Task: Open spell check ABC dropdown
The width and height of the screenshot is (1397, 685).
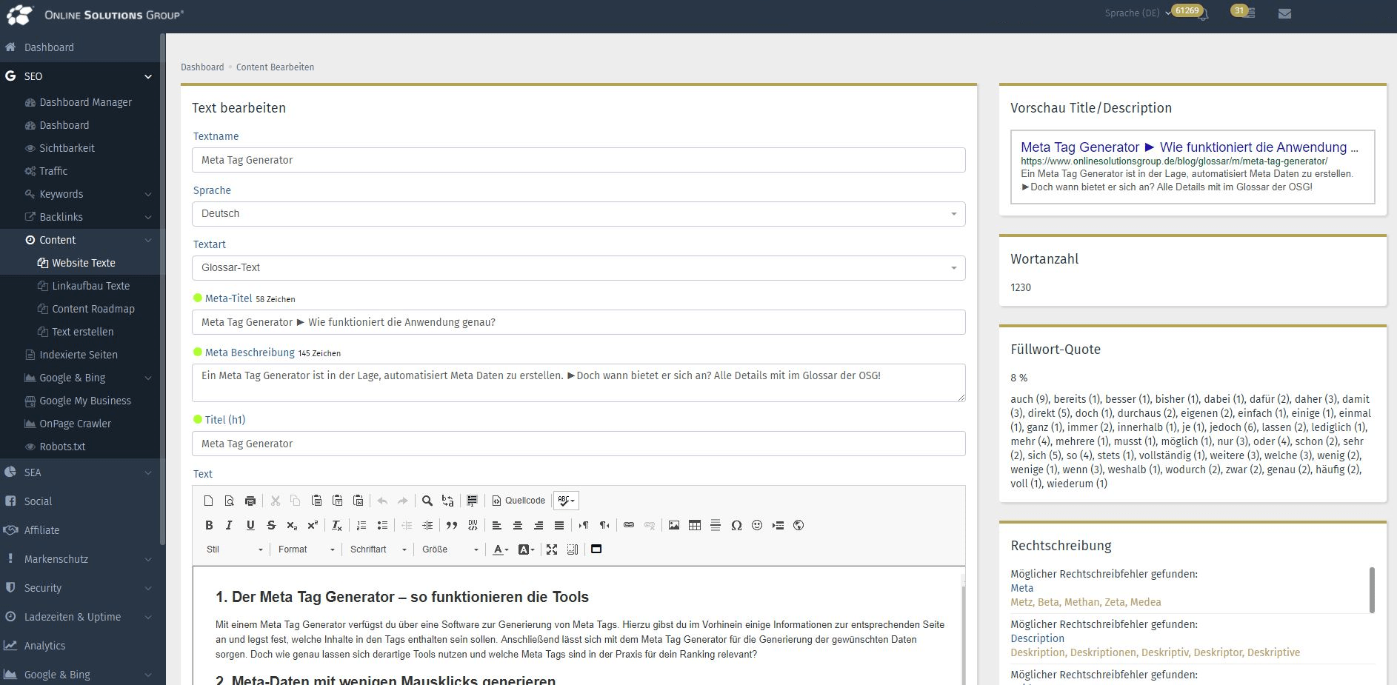Action: (x=566, y=501)
